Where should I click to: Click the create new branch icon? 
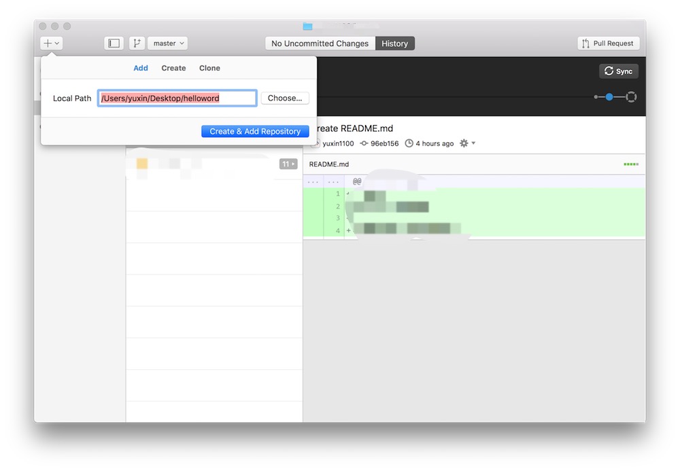coord(137,43)
